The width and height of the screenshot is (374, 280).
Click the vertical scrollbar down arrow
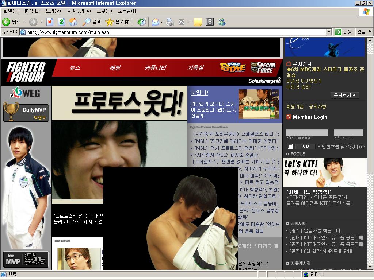[x=370, y=267]
